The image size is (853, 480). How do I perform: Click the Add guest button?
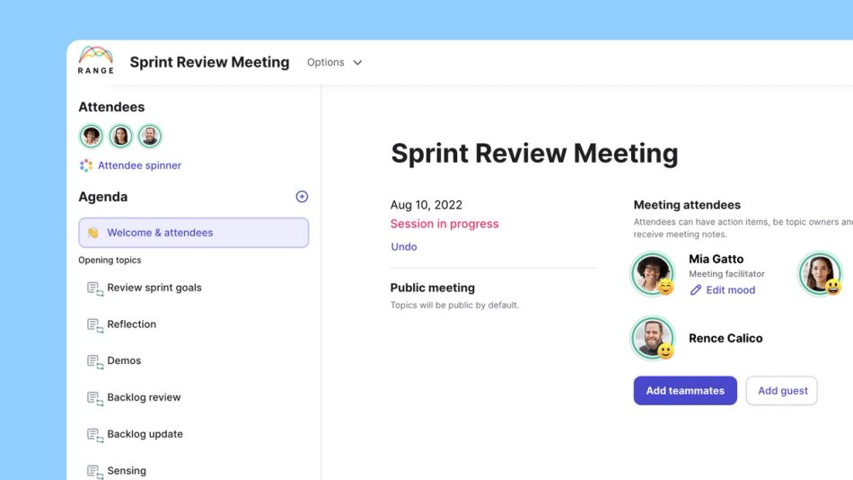782,391
